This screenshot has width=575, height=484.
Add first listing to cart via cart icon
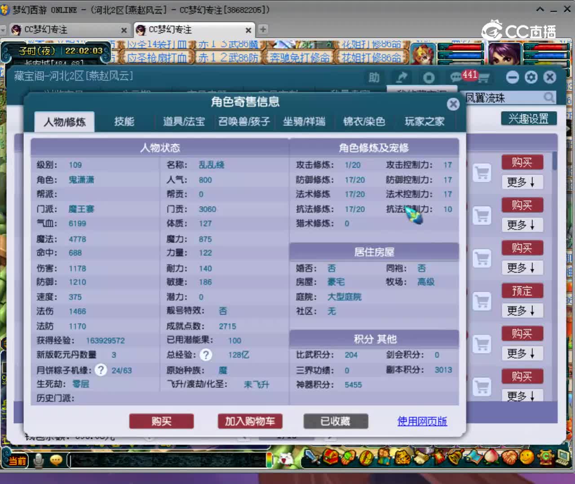coord(482,172)
